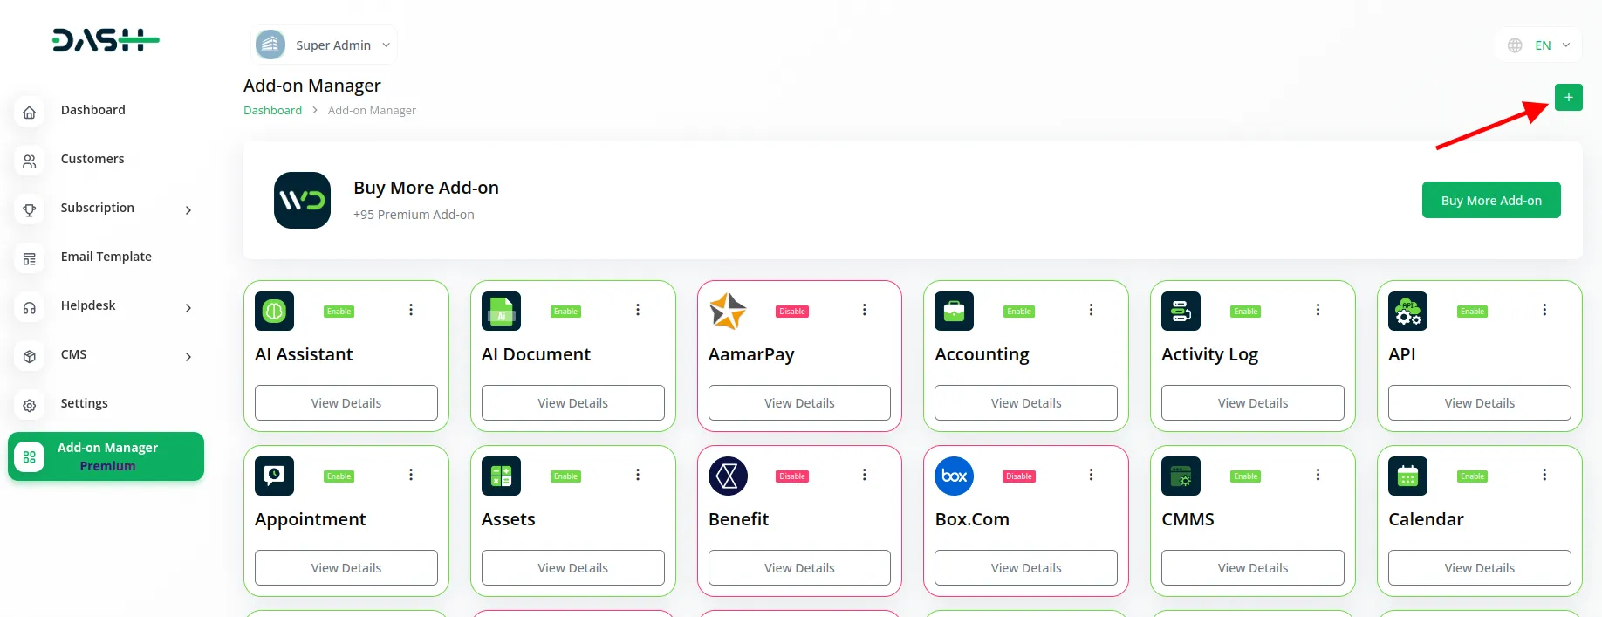The image size is (1602, 617).
Task: Open options menu for Appointment
Action: (x=411, y=475)
